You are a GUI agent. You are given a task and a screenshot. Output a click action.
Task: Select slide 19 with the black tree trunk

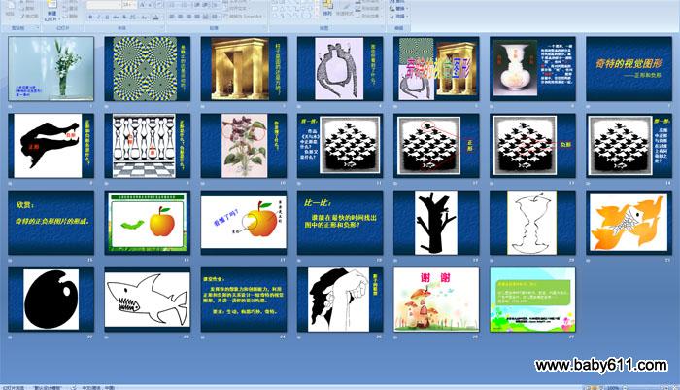pos(436,223)
